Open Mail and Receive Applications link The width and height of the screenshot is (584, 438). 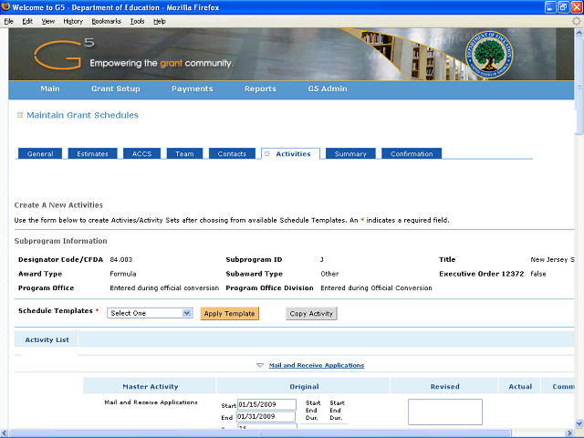(x=317, y=365)
